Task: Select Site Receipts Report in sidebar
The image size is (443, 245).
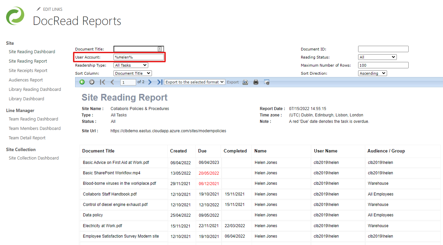Action: (x=28, y=70)
